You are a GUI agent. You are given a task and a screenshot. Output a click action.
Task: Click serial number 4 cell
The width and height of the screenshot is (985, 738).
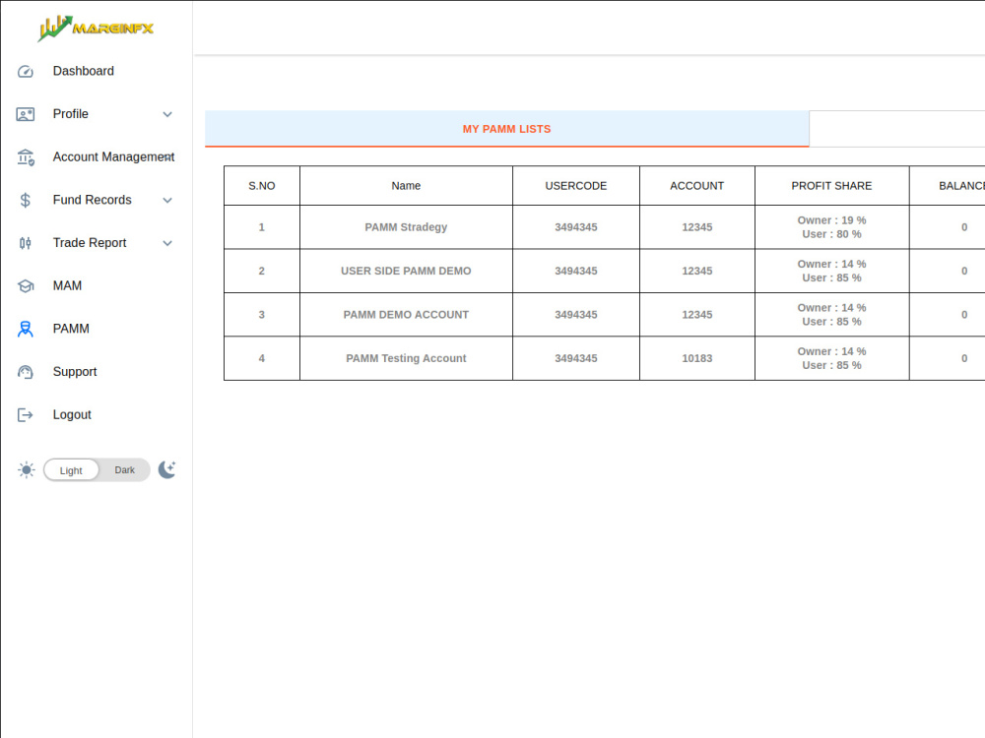pyautogui.click(x=262, y=358)
